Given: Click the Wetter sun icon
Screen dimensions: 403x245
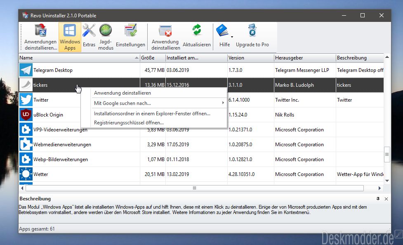Looking at the screenshot, I should point(26,174).
